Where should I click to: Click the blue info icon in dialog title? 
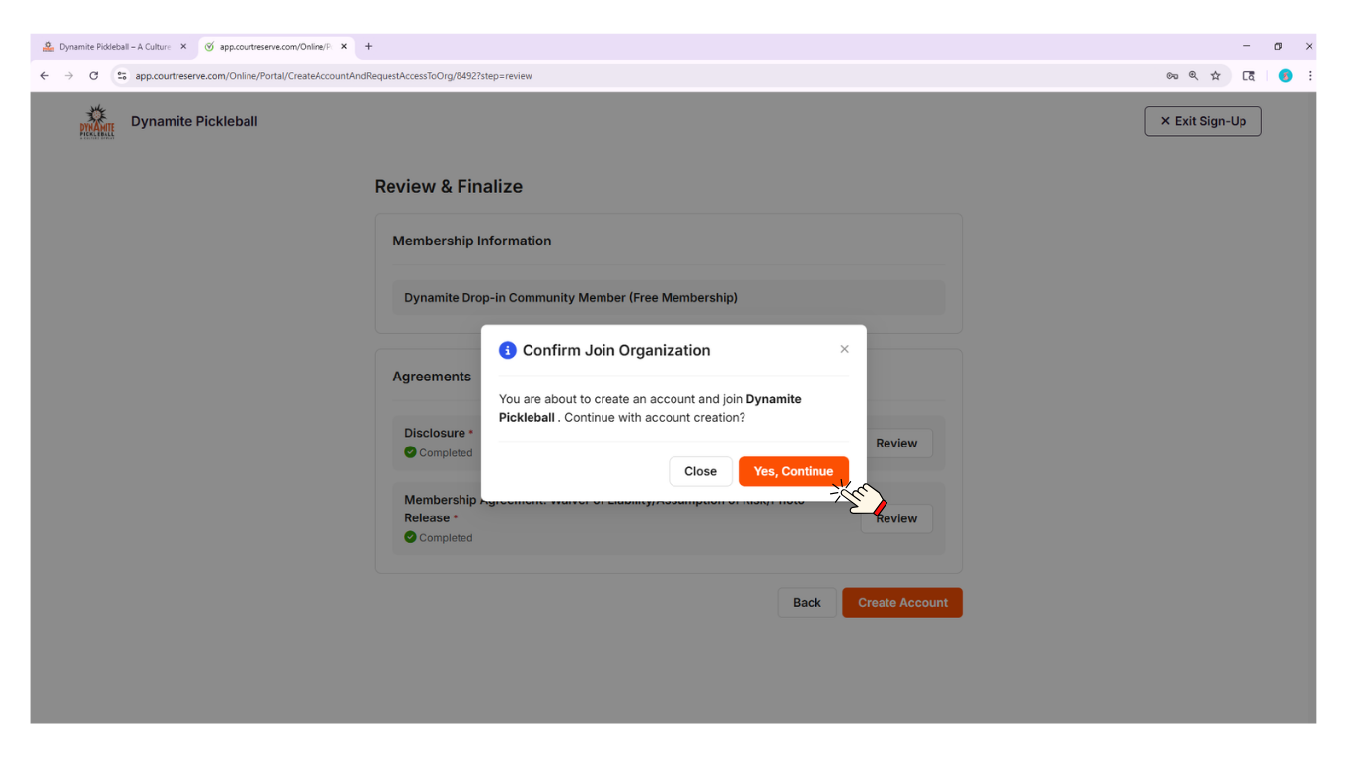[508, 350]
